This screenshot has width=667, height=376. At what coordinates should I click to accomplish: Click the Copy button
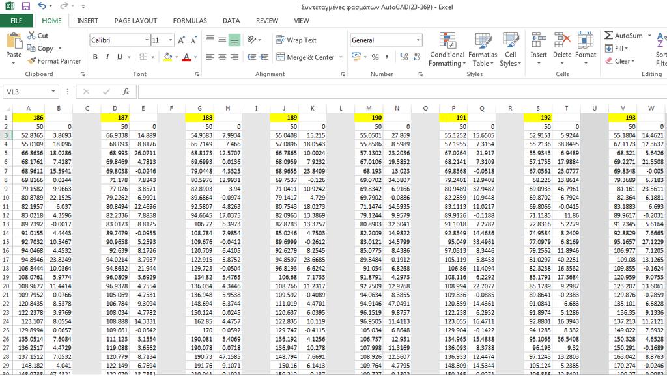(x=40, y=48)
